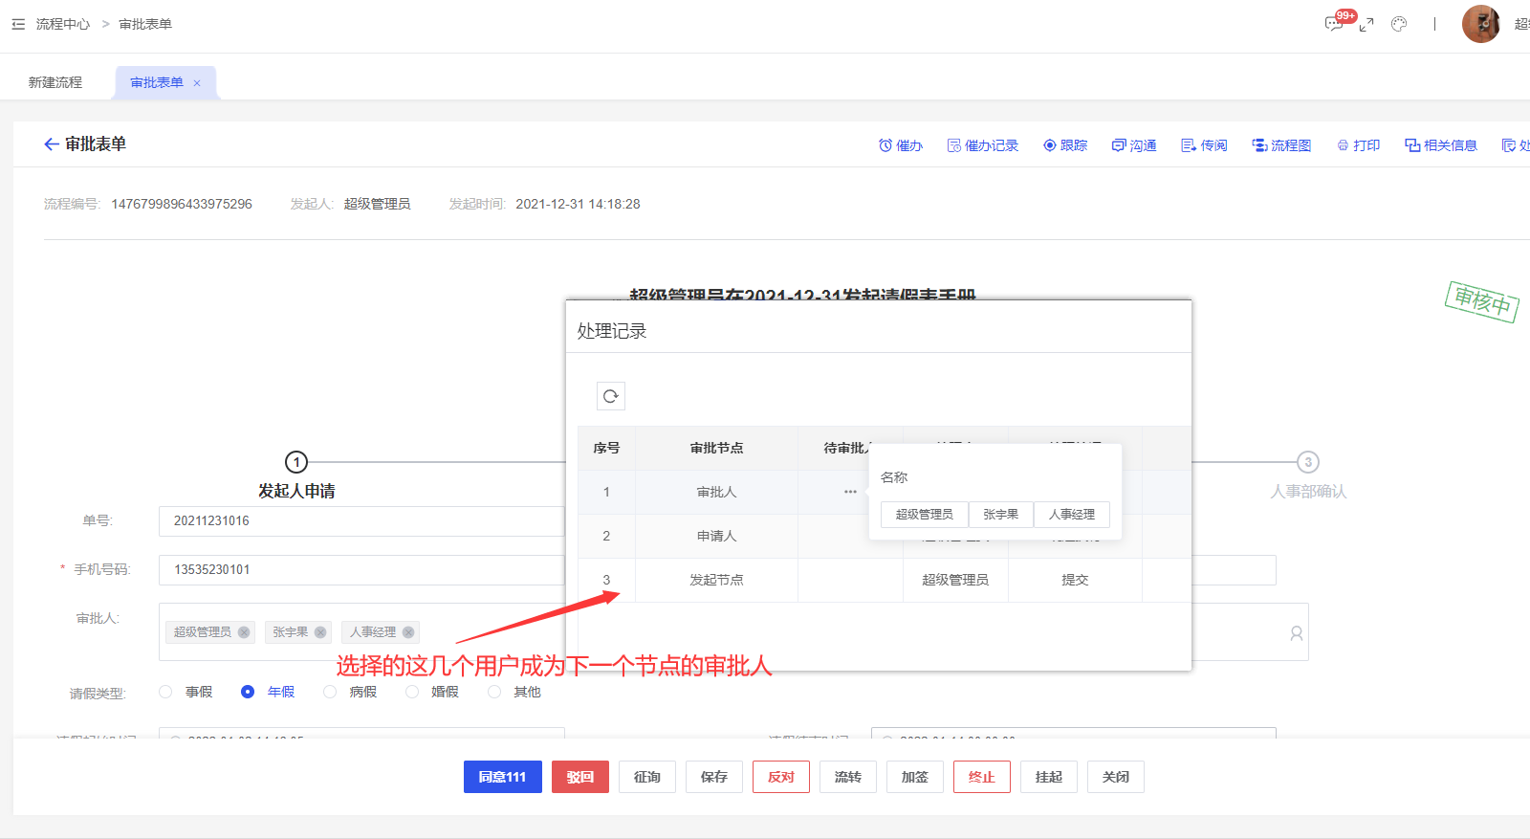
Task: Open the theme palette icon
Action: point(1399,25)
